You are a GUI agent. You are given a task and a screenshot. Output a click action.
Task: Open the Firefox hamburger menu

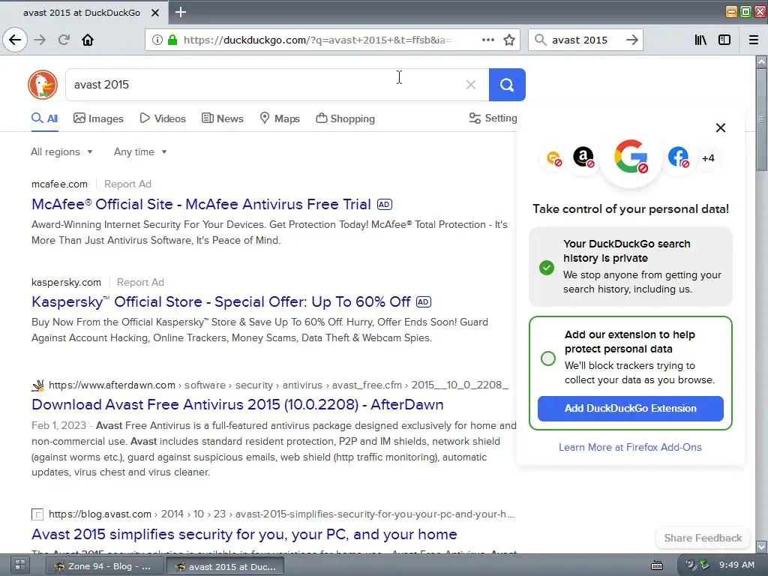(754, 40)
